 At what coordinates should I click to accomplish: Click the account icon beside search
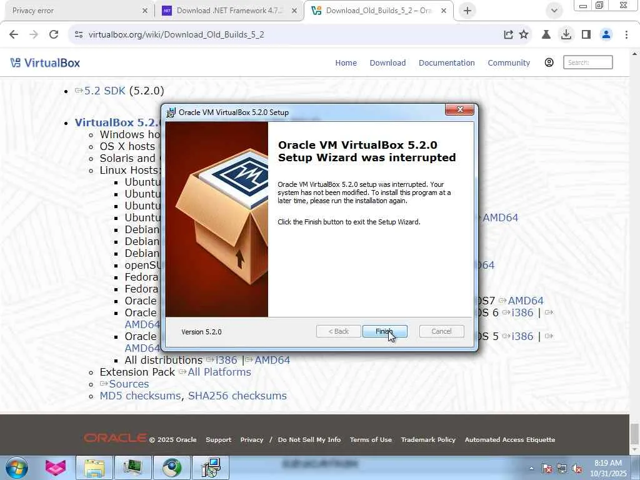[x=549, y=62]
